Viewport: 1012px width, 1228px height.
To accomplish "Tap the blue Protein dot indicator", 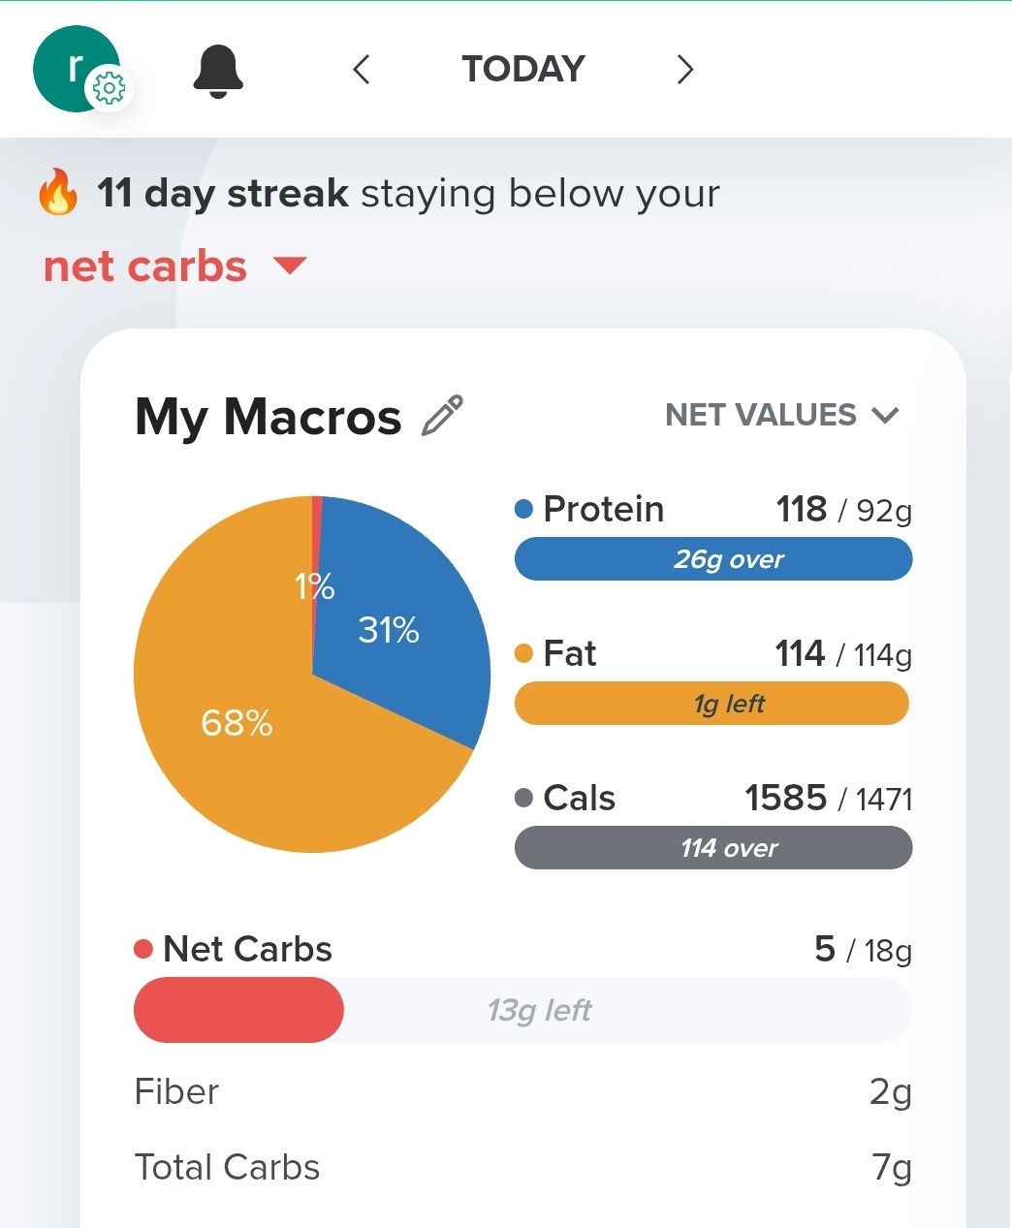I will [524, 509].
